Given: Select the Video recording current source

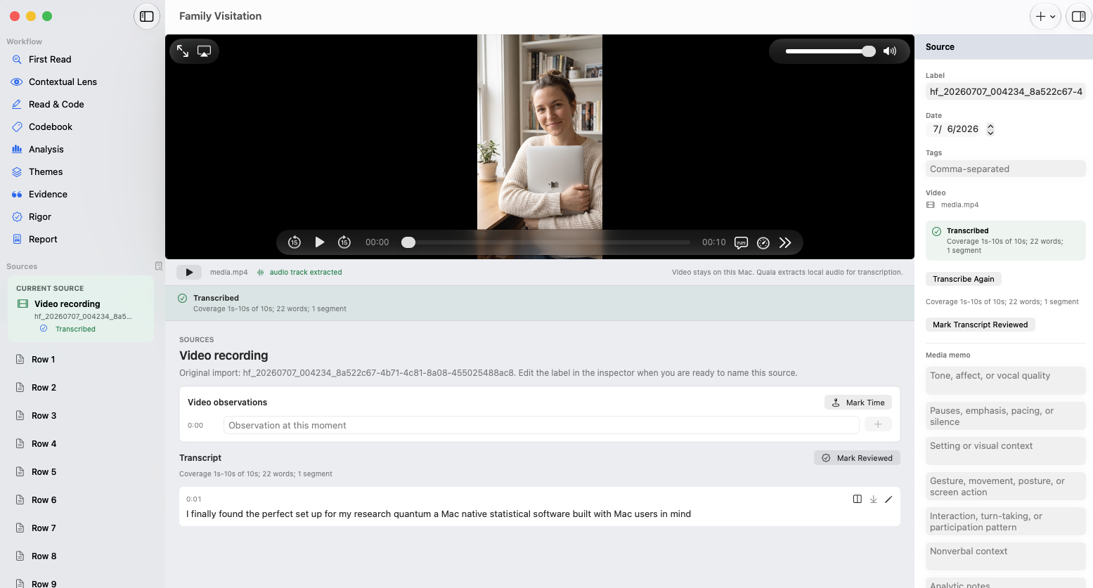Looking at the screenshot, I should pyautogui.click(x=81, y=309).
